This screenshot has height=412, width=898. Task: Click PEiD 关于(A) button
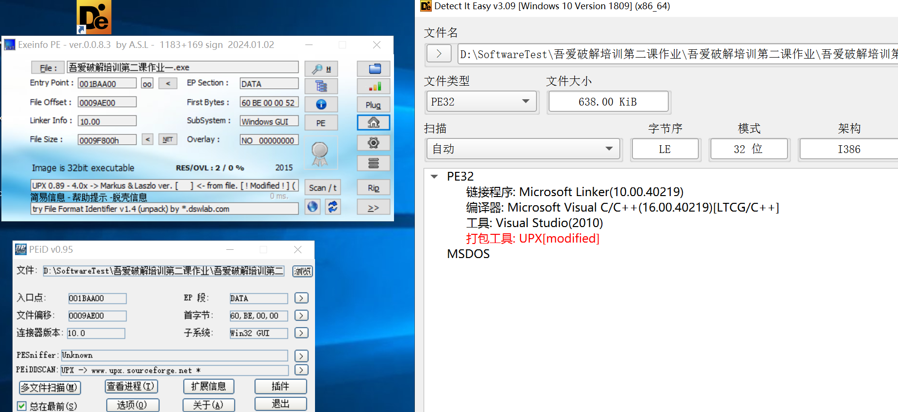[208, 405]
